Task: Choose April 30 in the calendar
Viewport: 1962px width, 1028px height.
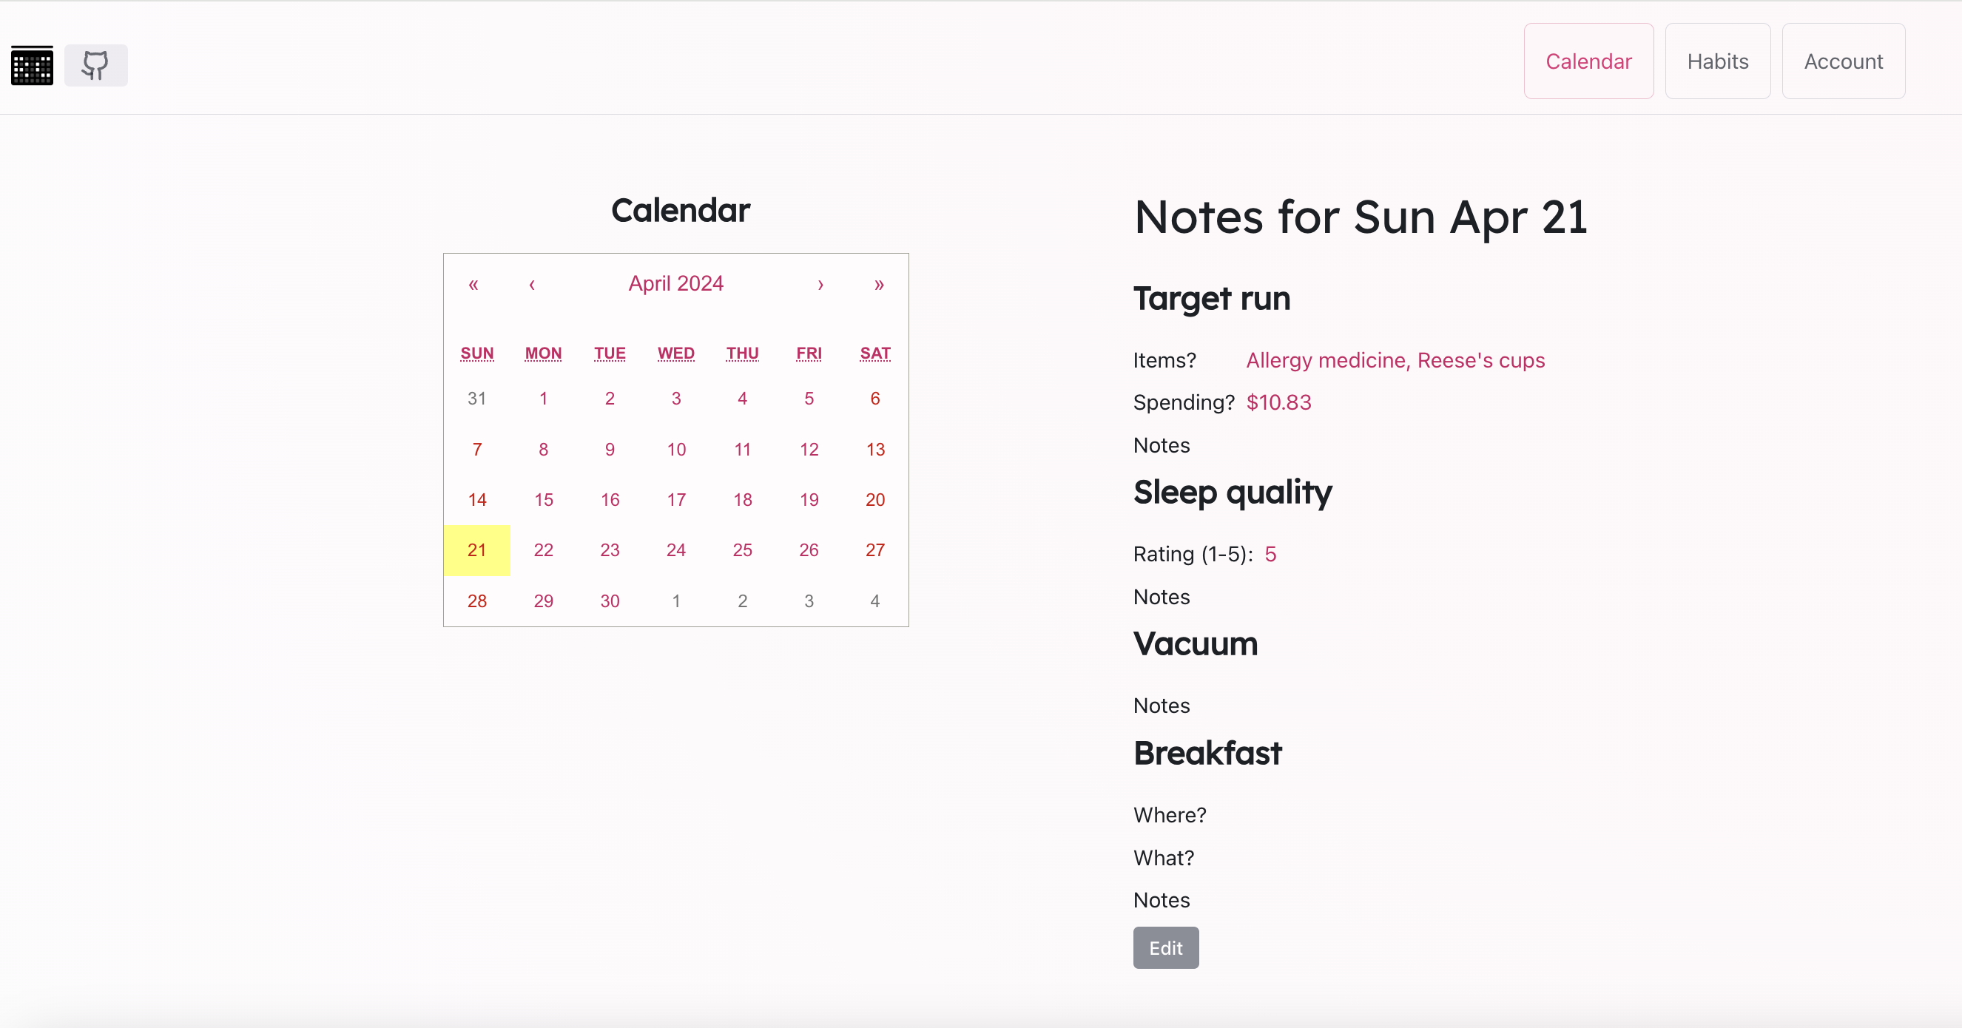Action: [x=610, y=601]
